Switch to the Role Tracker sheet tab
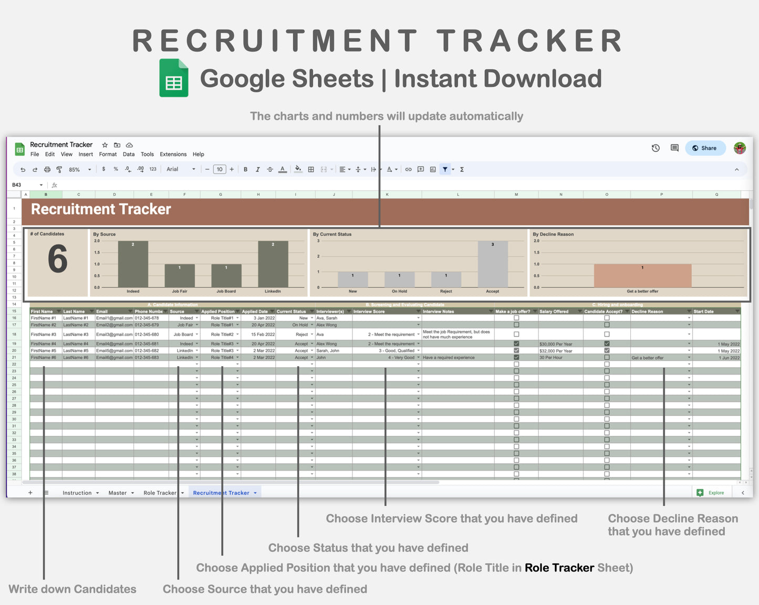 (x=160, y=493)
